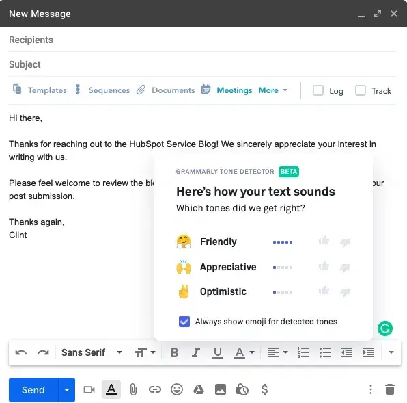Click the Documents label
The image size is (407, 403).
click(x=173, y=90)
